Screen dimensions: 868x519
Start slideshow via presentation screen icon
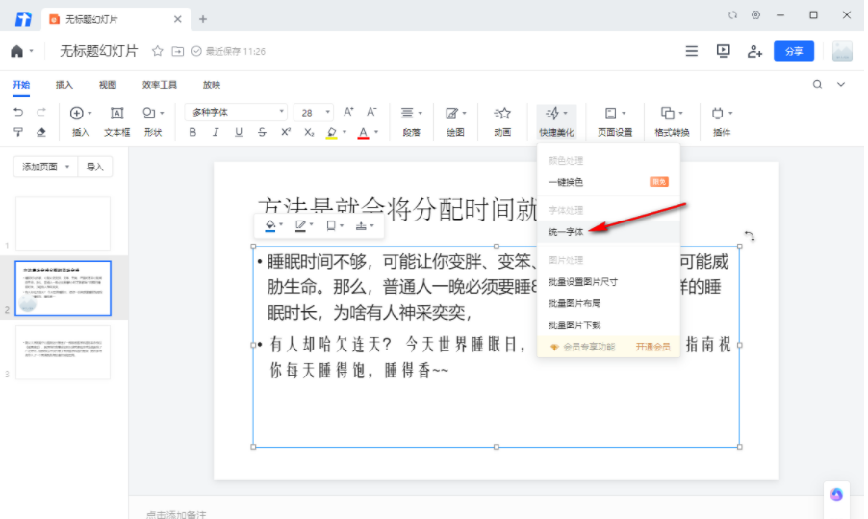(723, 51)
